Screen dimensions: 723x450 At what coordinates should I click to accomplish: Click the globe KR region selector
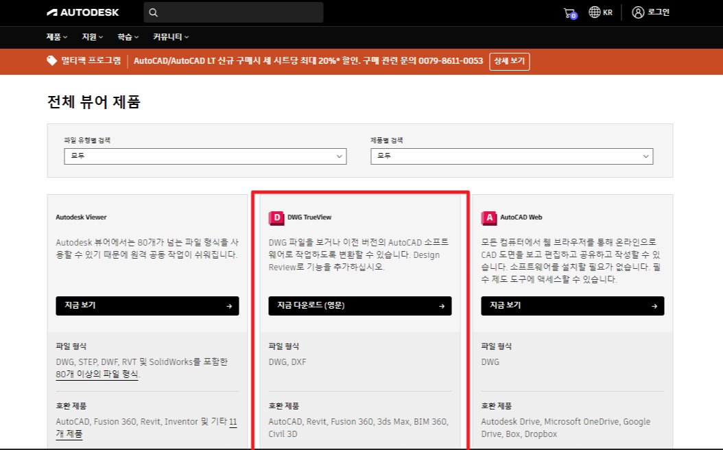[x=600, y=12]
